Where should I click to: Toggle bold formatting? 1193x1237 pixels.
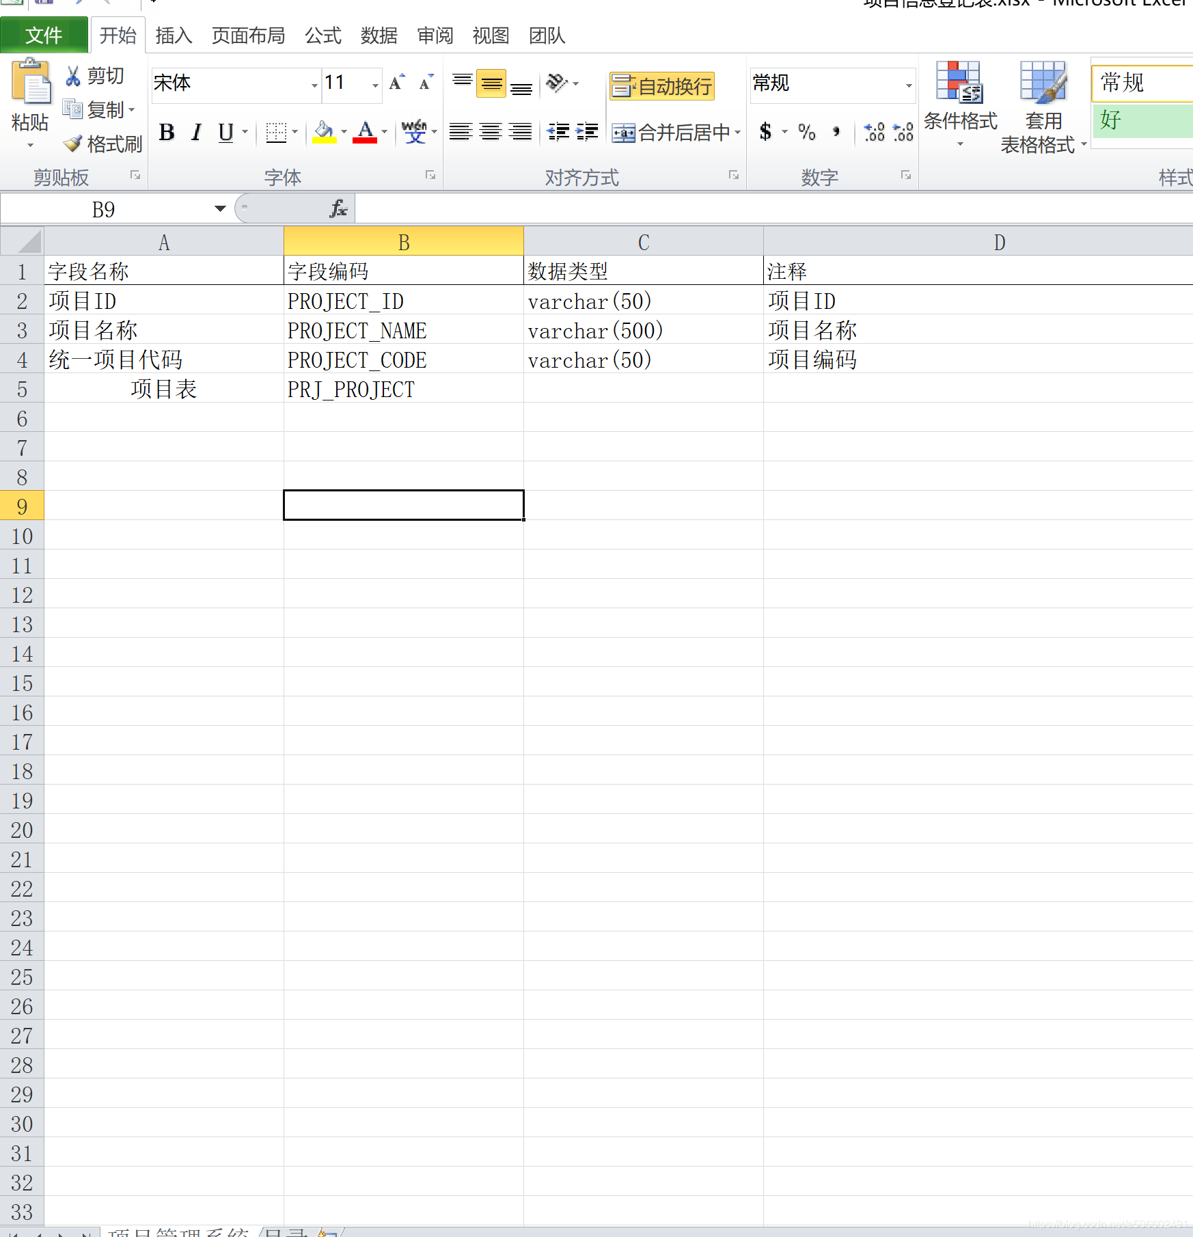coord(166,133)
